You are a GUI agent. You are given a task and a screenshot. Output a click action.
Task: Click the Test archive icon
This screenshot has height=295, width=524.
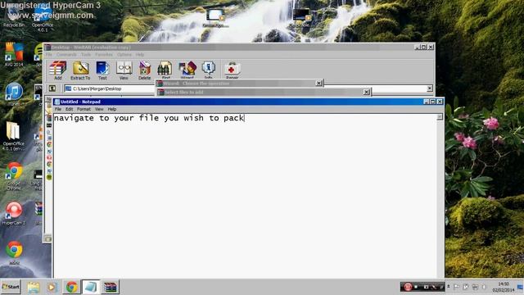tap(102, 70)
